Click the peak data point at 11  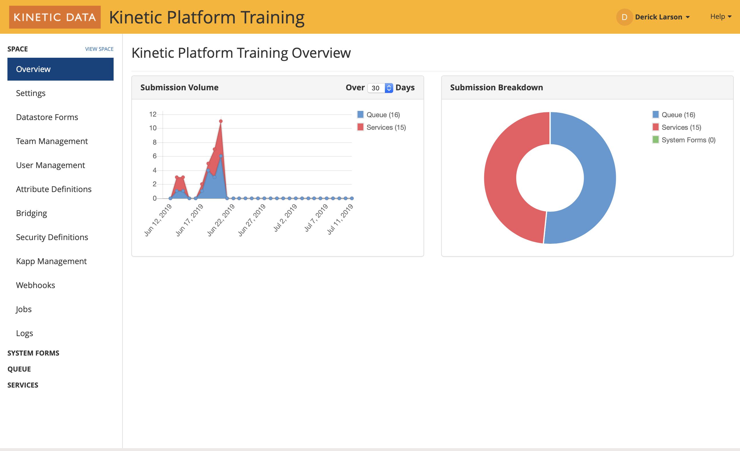221,121
